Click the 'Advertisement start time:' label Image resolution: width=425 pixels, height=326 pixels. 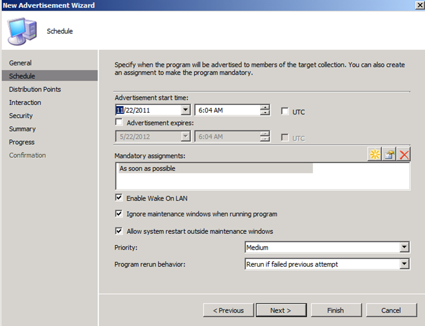click(151, 98)
